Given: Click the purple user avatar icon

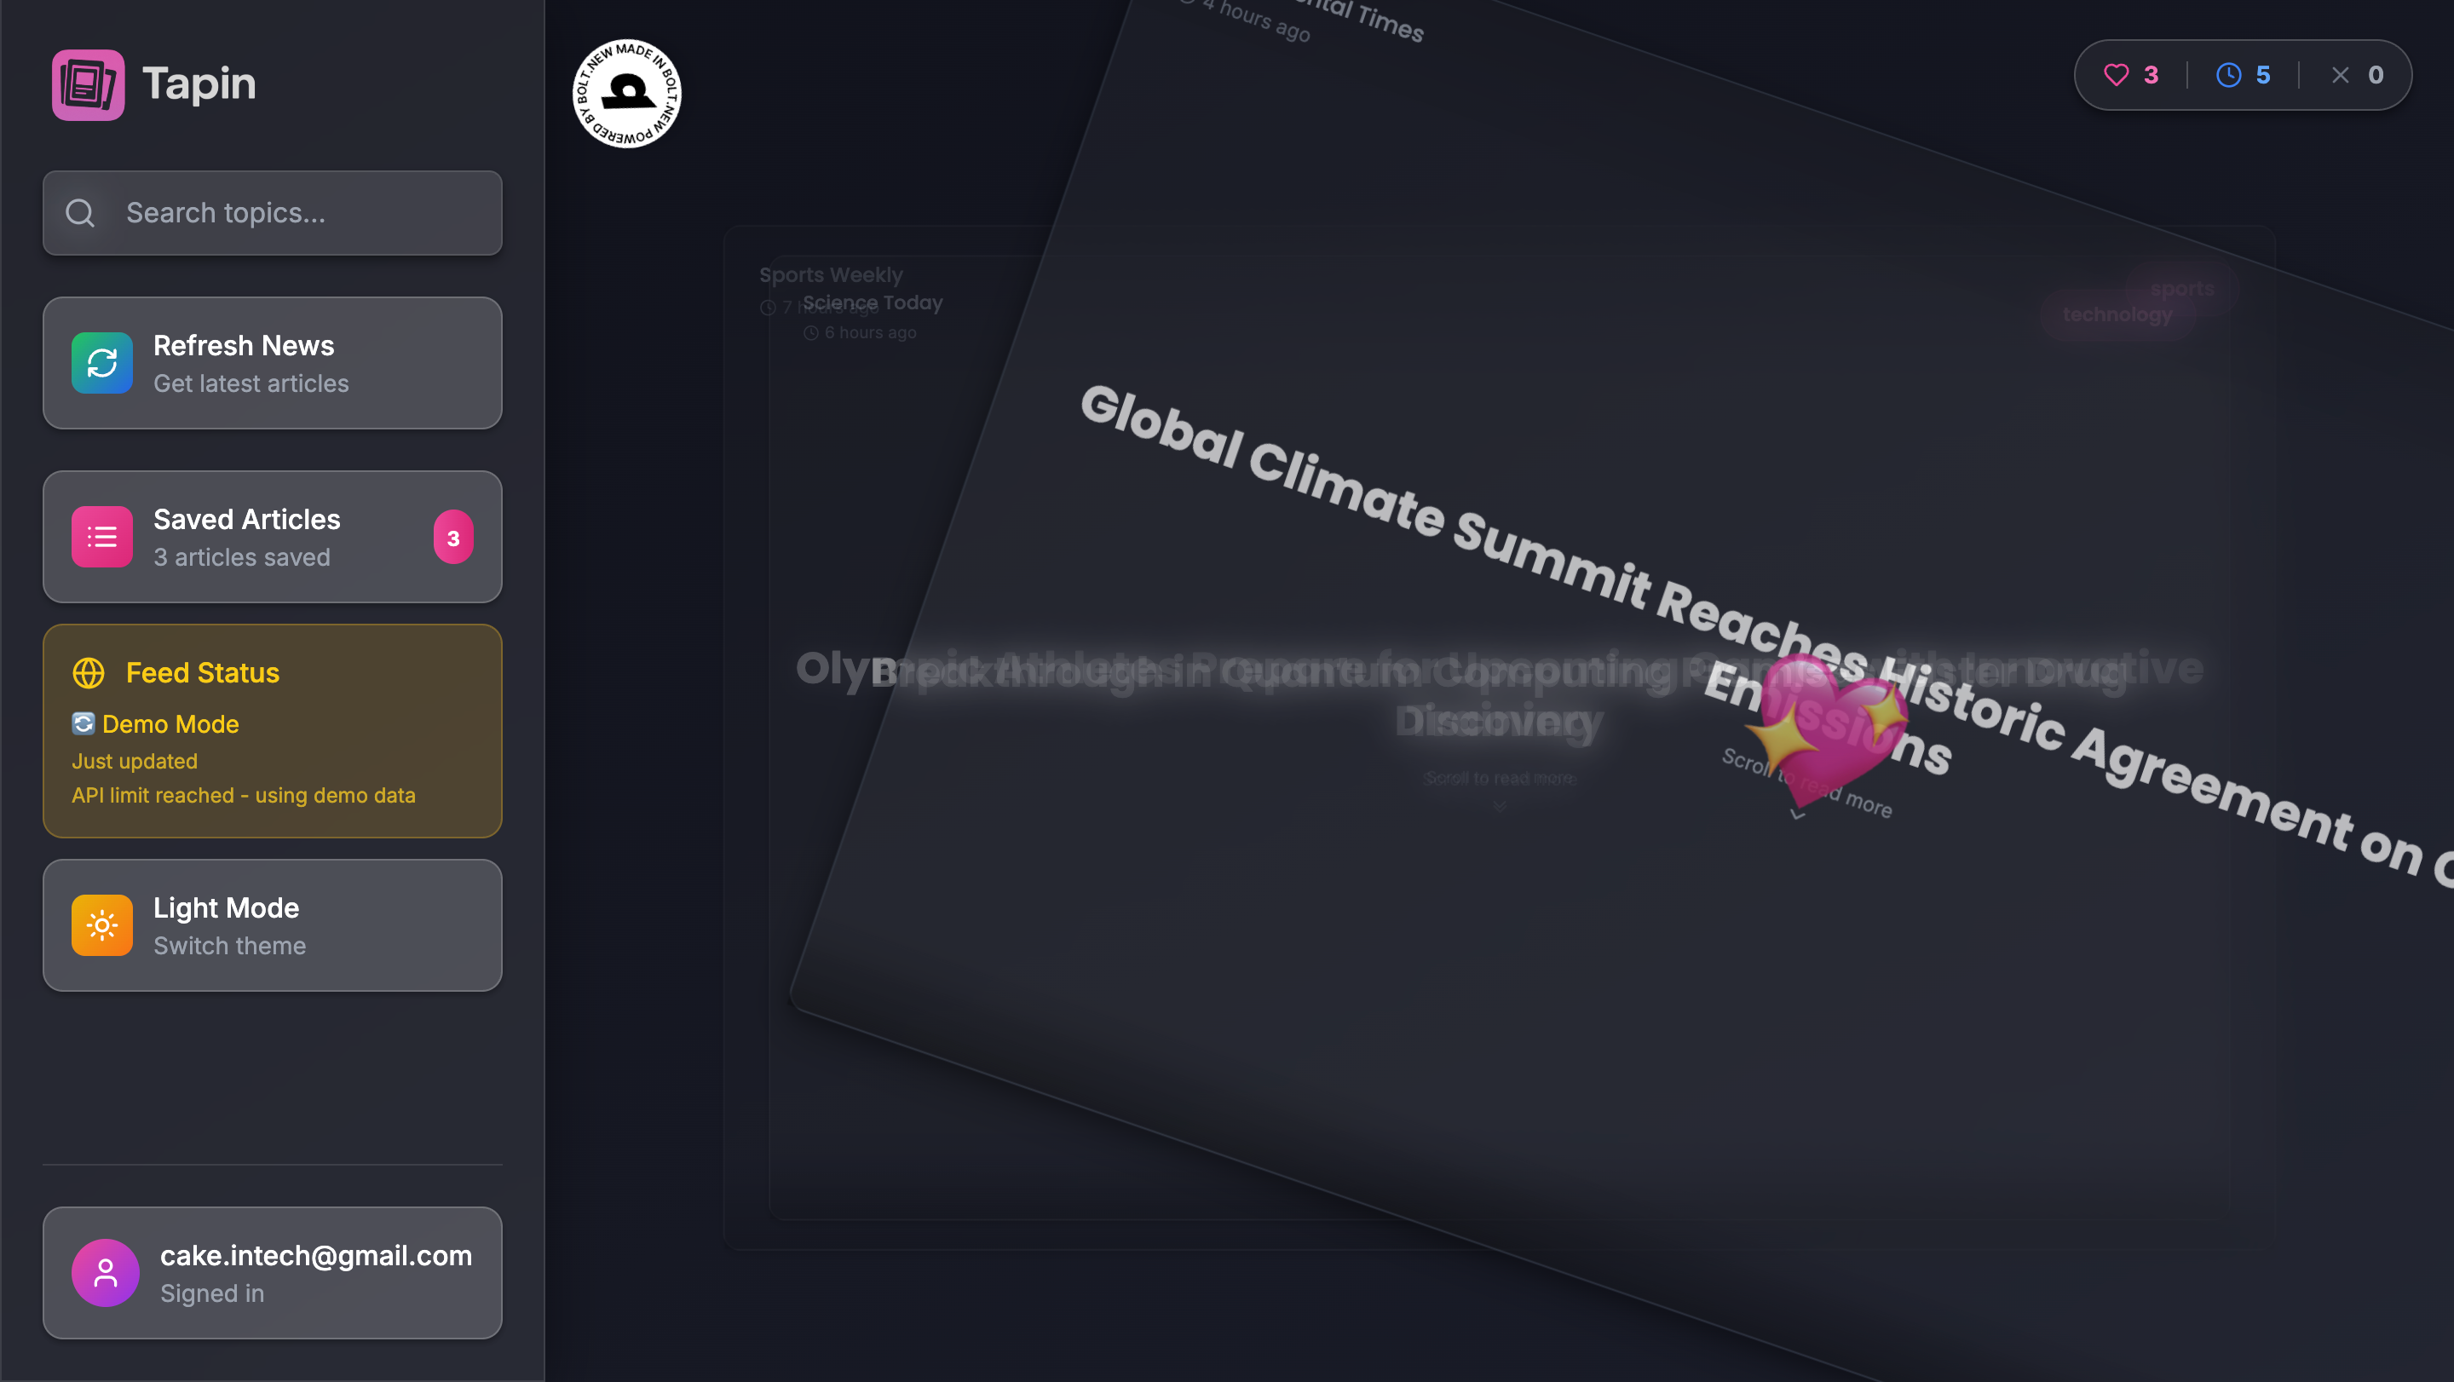Looking at the screenshot, I should [x=106, y=1272].
